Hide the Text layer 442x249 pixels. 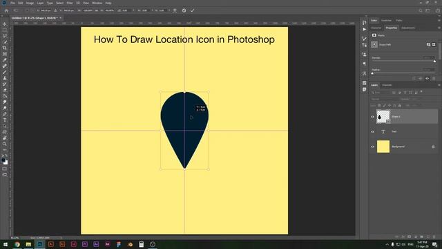[372, 131]
